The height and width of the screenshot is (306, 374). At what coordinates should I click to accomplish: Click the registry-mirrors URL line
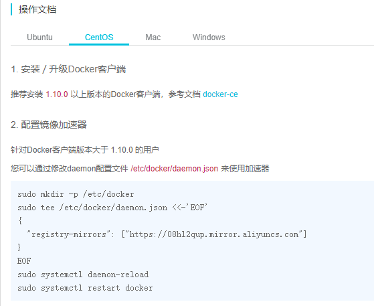point(167,234)
